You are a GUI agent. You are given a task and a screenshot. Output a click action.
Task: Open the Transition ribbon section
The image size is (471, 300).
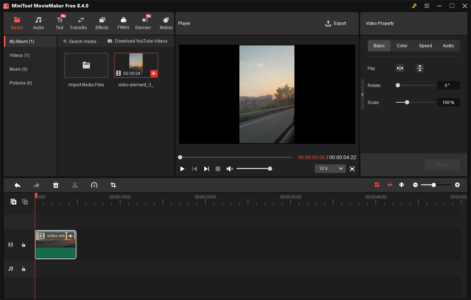[x=78, y=23]
